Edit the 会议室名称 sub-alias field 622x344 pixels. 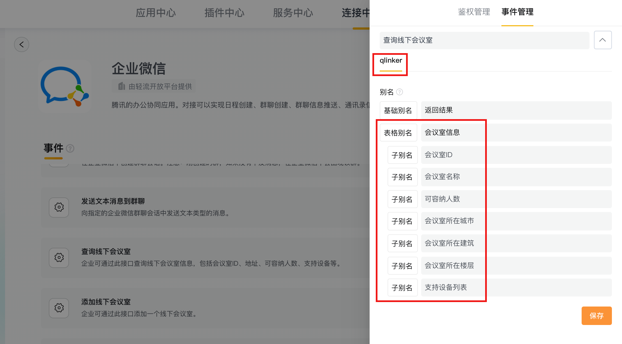point(516,177)
